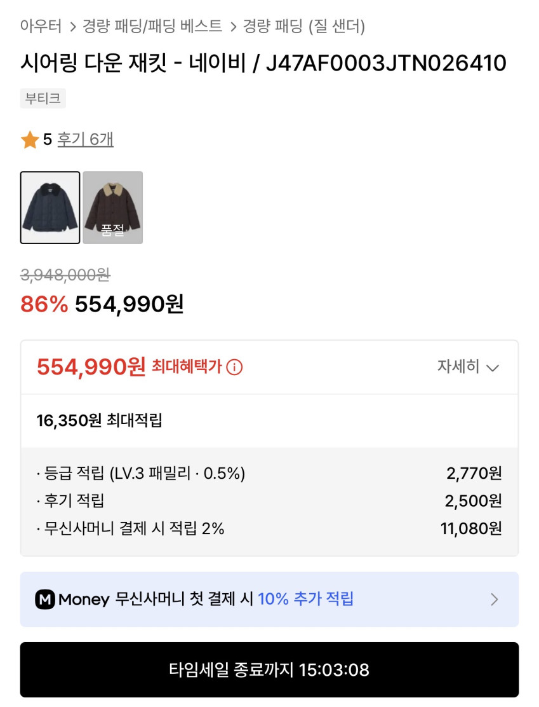The image size is (539, 707).
Task: Go to 아우터 breadcrumb category
Action: click(x=41, y=26)
